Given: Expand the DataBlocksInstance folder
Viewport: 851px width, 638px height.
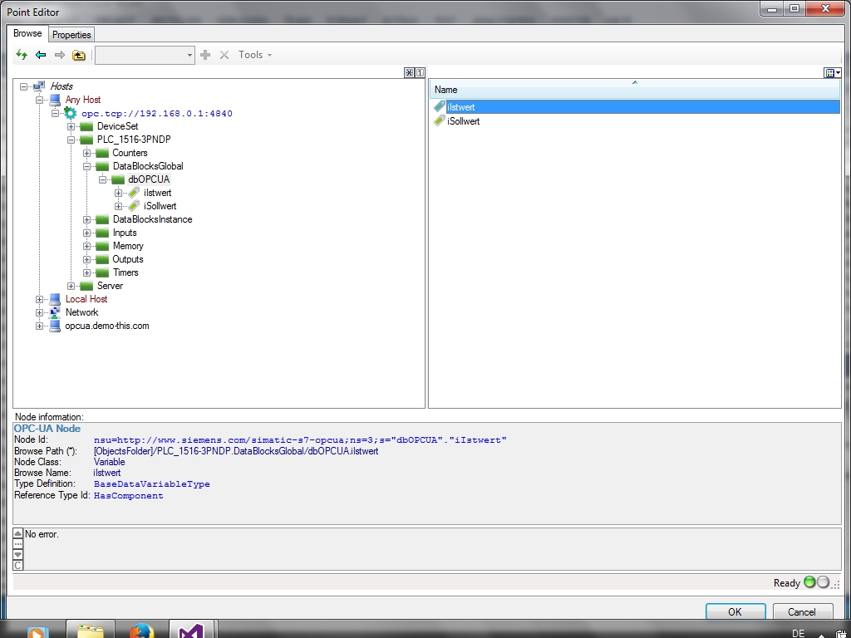Looking at the screenshot, I should (x=86, y=219).
